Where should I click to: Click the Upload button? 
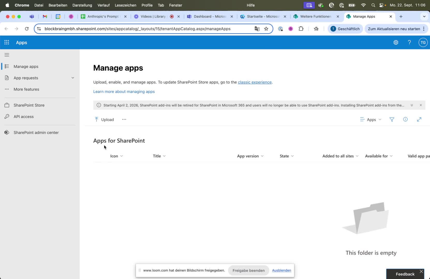click(x=104, y=120)
